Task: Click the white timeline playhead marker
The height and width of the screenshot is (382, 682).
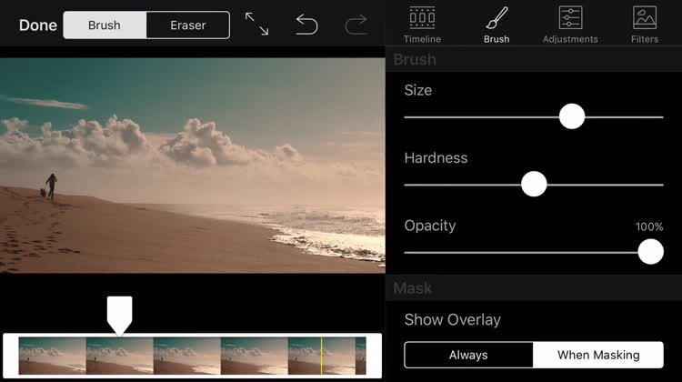Action: (x=120, y=315)
